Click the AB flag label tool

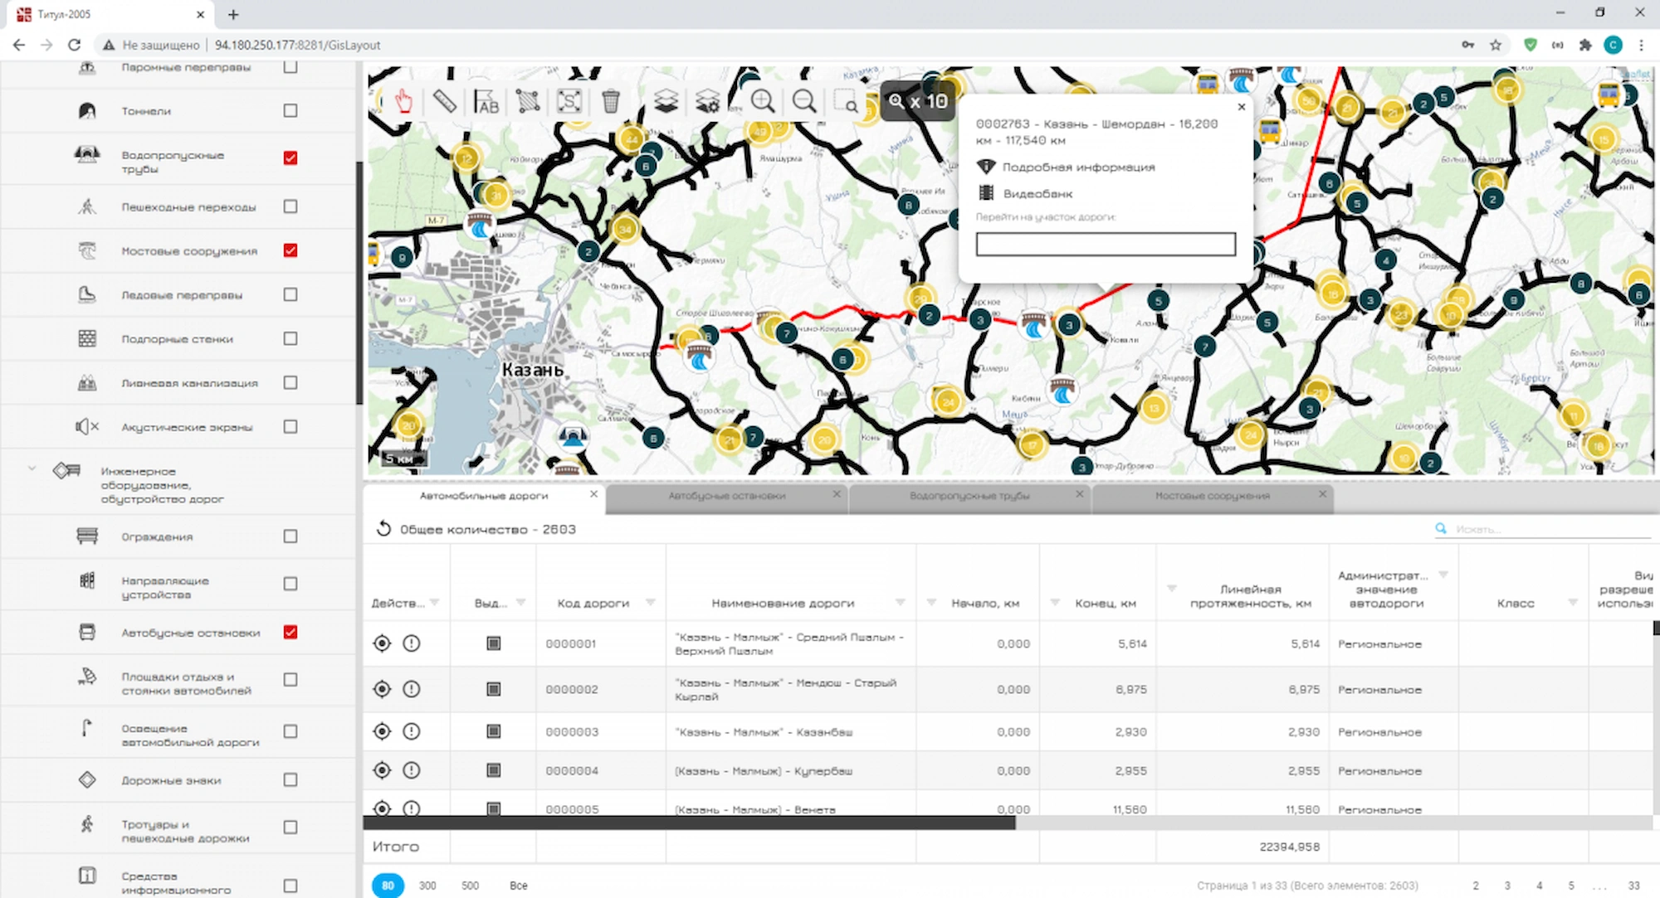tap(486, 102)
